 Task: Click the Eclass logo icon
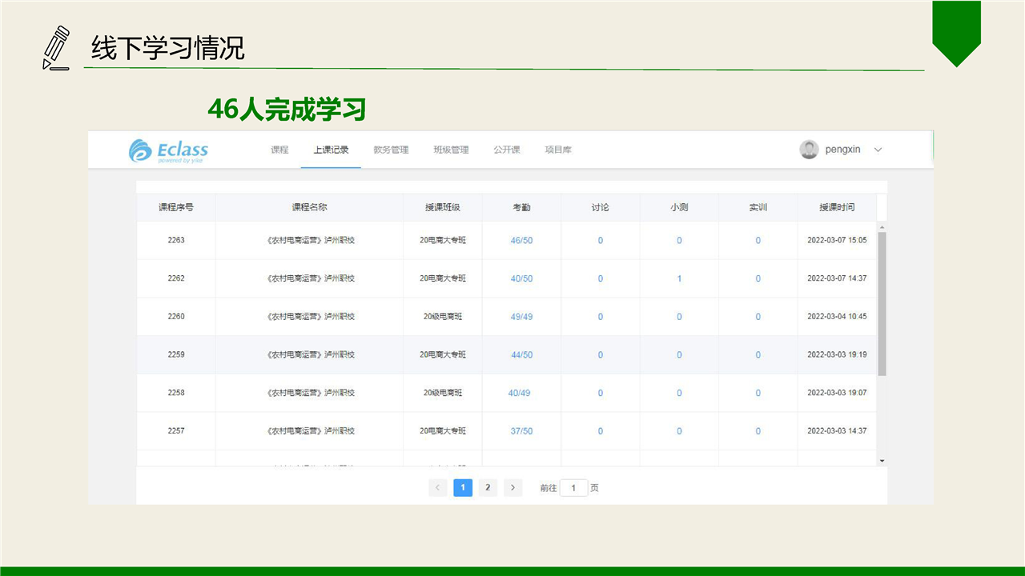coord(140,150)
